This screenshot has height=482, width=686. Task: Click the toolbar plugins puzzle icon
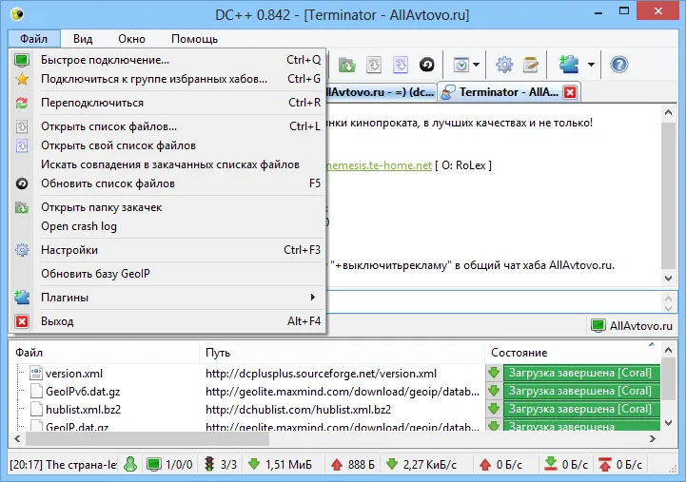click(569, 65)
